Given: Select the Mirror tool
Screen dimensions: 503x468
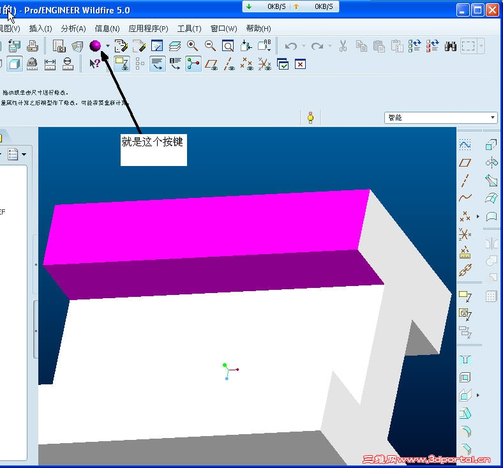Looking at the screenshot, I should tap(492, 243).
